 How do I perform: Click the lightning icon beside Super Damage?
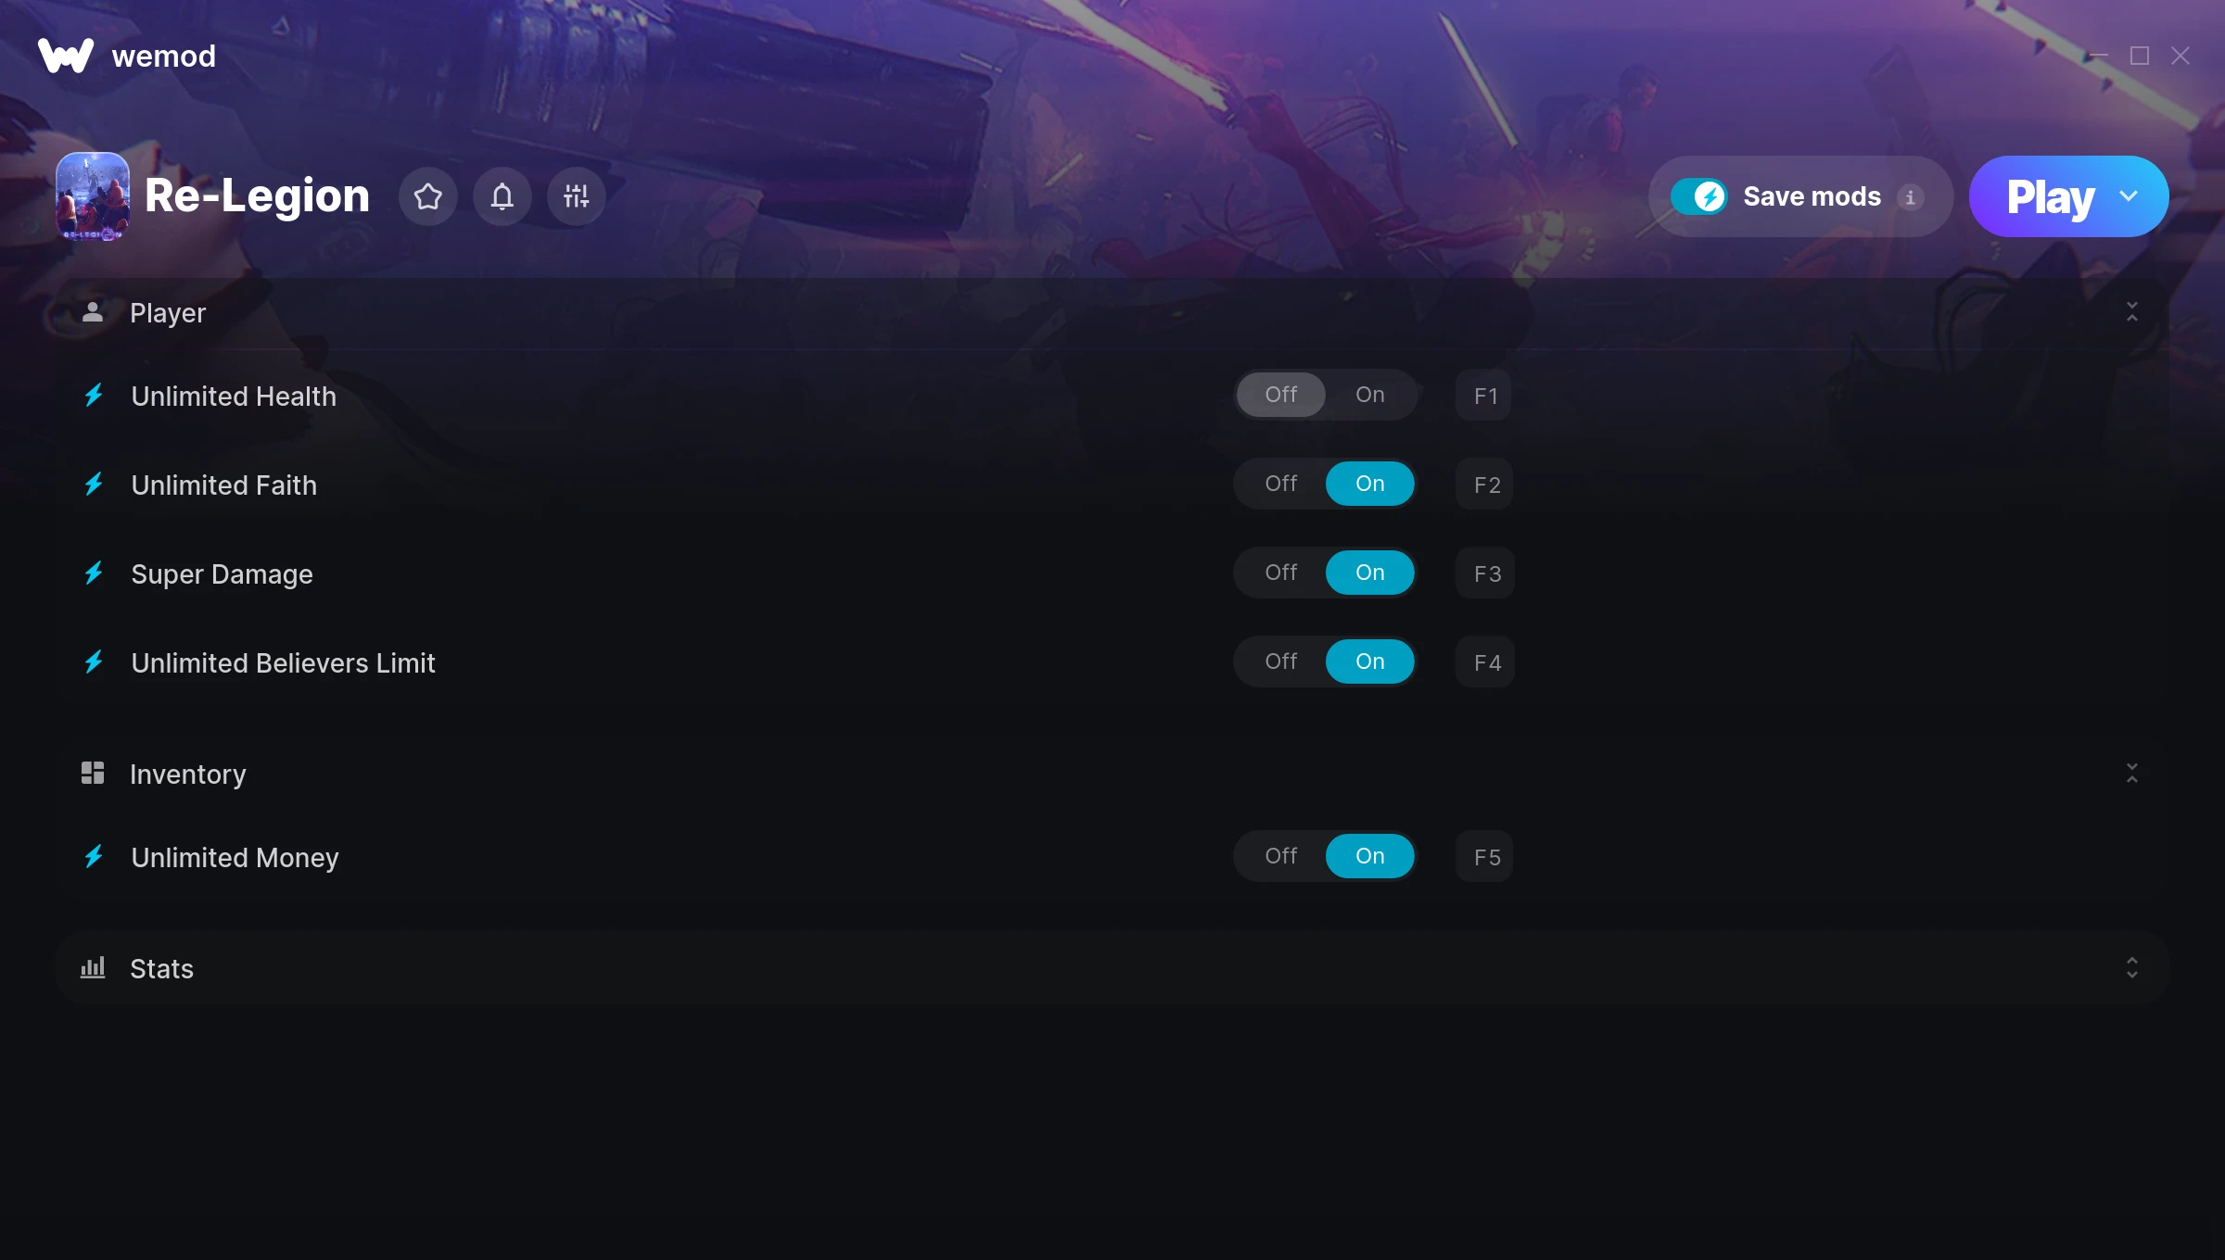94,573
